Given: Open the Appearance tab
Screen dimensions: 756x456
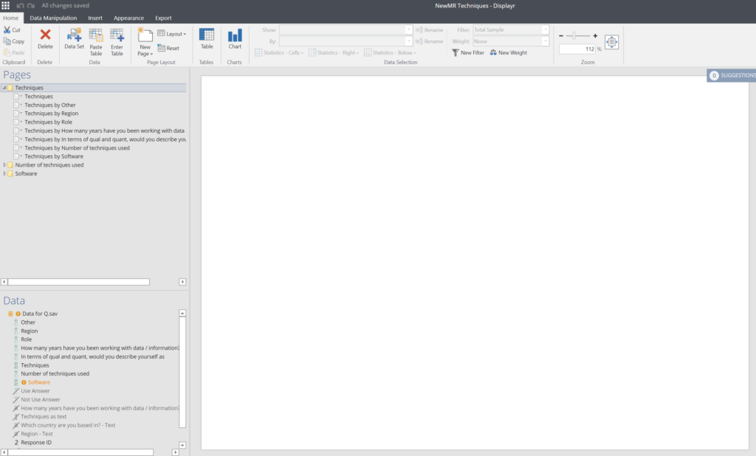Looking at the screenshot, I should pyautogui.click(x=128, y=18).
